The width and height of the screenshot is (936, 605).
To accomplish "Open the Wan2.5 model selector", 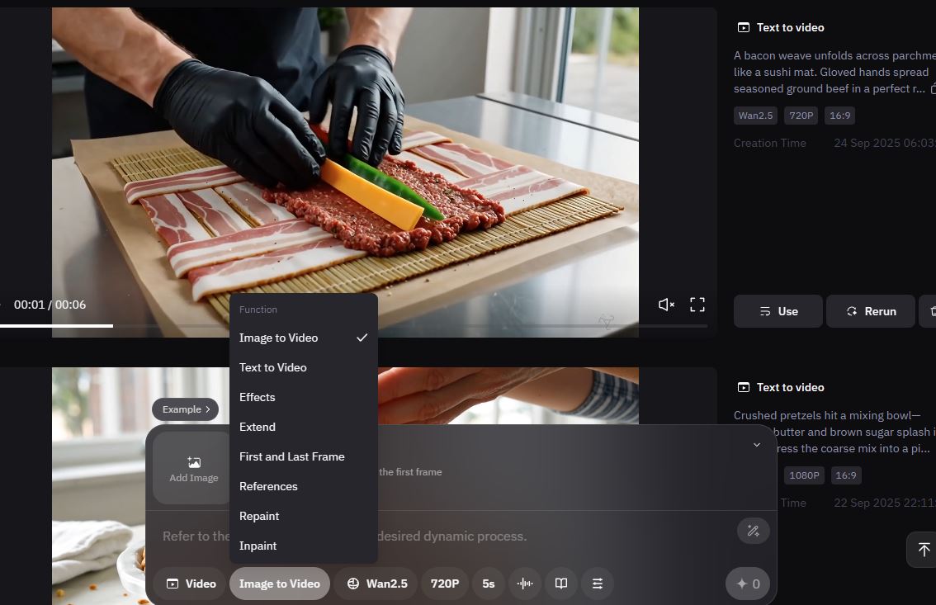I will click(377, 584).
